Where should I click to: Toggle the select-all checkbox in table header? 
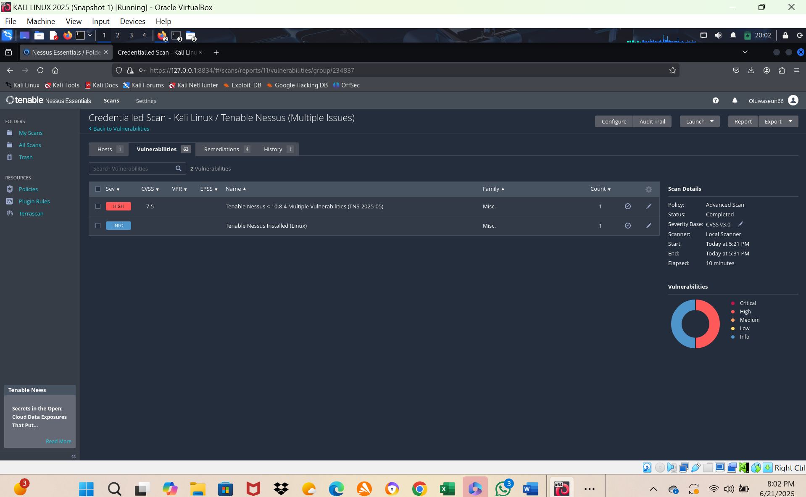point(98,189)
